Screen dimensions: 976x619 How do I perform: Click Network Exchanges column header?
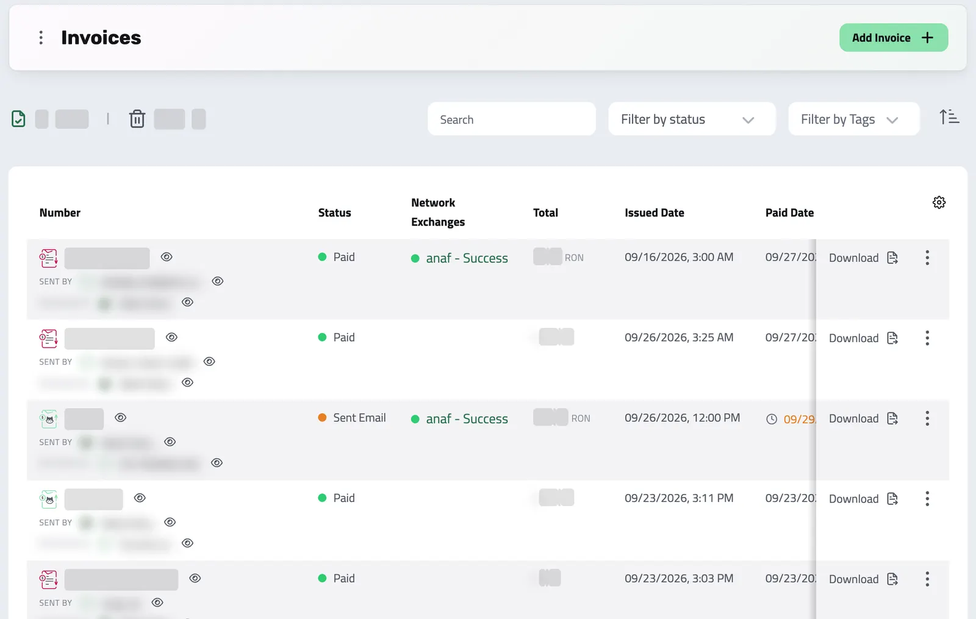(438, 212)
